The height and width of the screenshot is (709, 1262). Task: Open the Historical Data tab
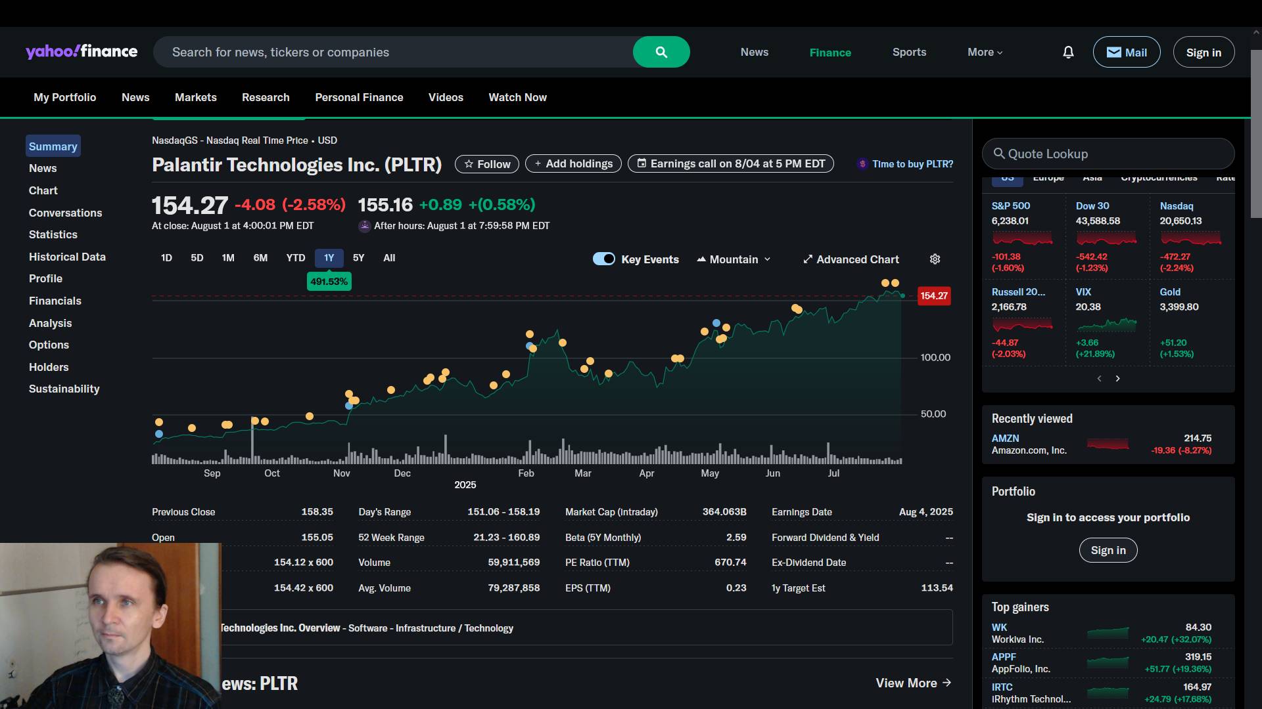[x=67, y=257]
